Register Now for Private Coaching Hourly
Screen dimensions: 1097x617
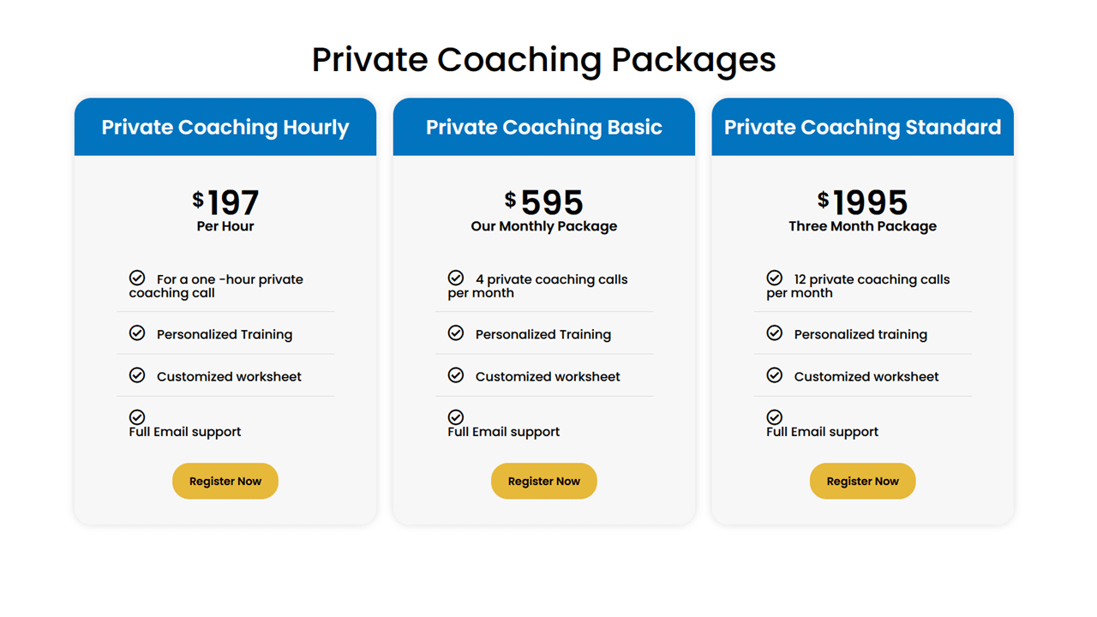[225, 481]
